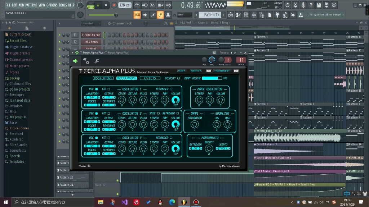Select the reFX Nexus channel button

91,42
